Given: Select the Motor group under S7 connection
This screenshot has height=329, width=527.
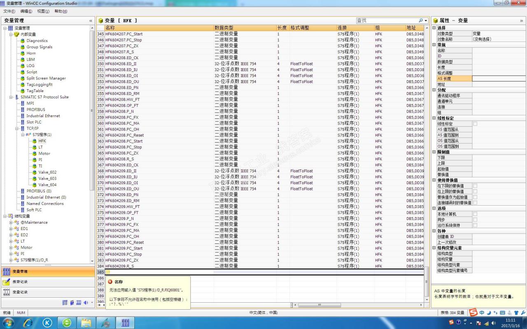Looking at the screenshot, I should 44,153.
